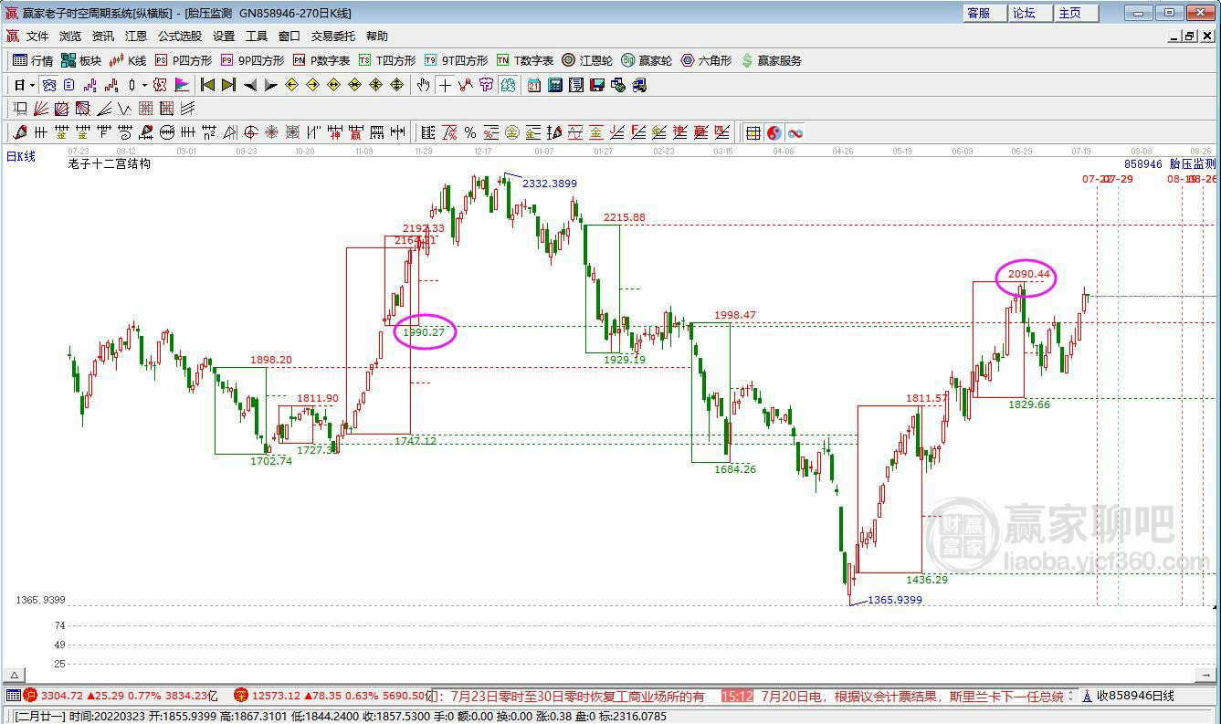
Task: Open the 江恩 menu
Action: 136,37
